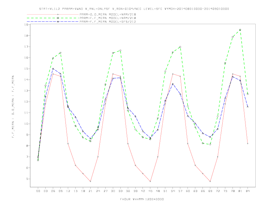
Task: Click y-axis tick label 6
Action: [x=27, y=168]
